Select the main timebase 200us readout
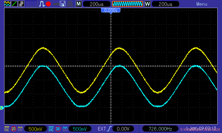 96,4
